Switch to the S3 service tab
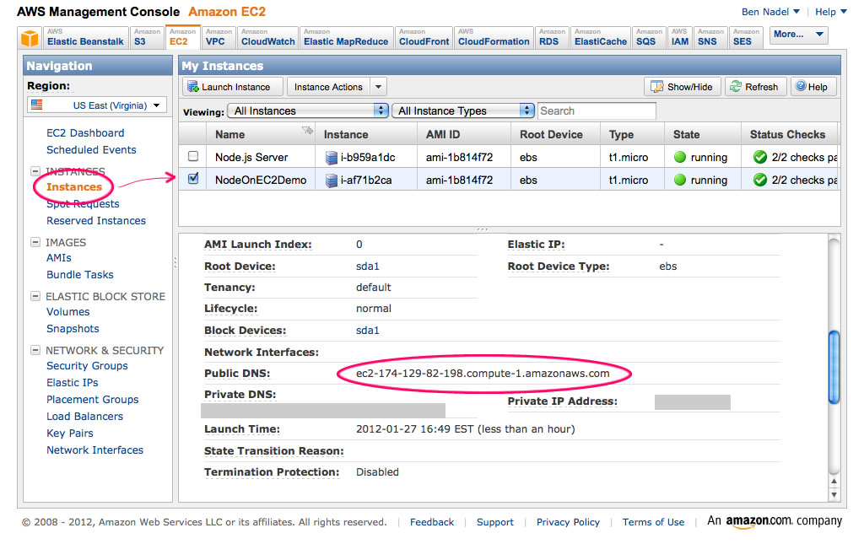Viewport: 864px width, 544px height. pyautogui.click(x=147, y=37)
